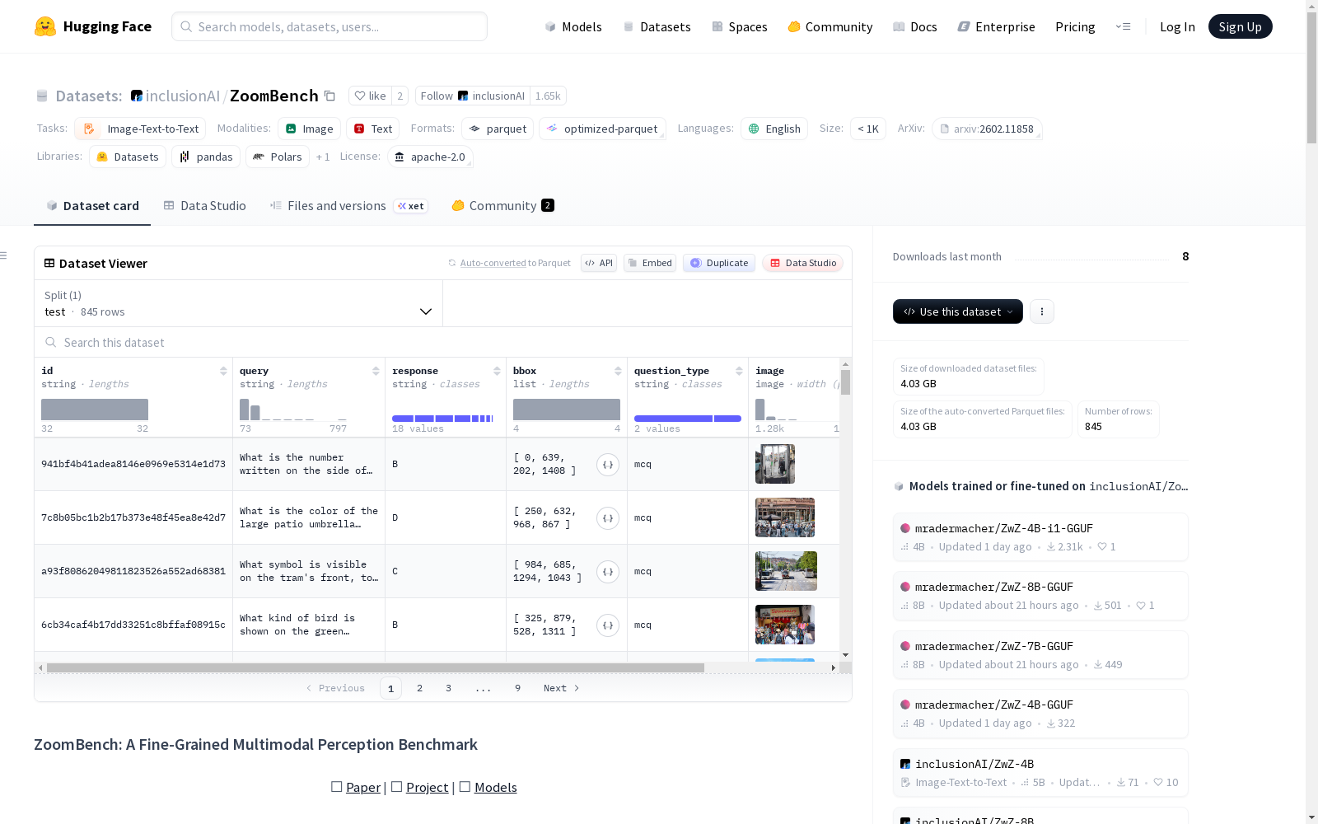The image size is (1318, 824).
Task: Click the Search this dataset field
Action: coord(443,343)
